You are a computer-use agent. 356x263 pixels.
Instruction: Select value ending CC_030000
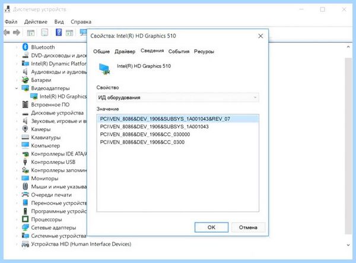[x=145, y=134]
